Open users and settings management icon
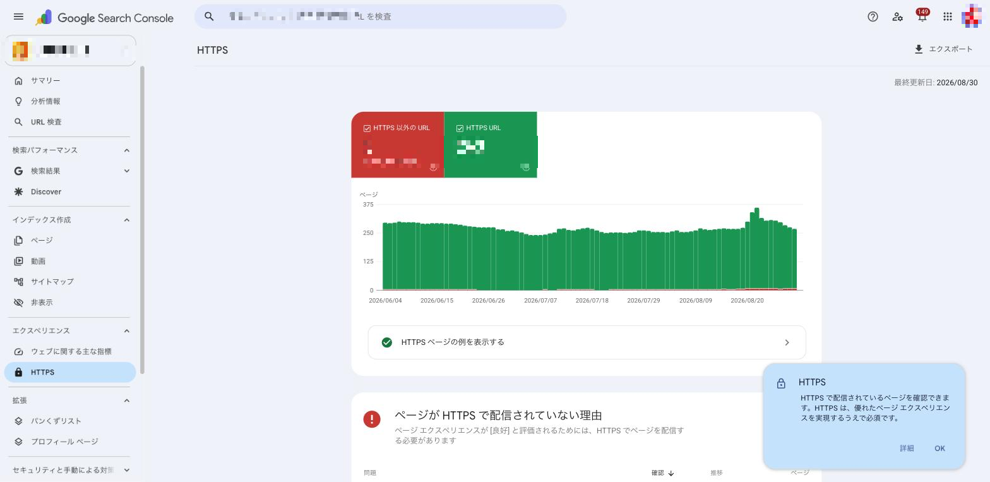This screenshot has width=990, height=482. point(897,17)
